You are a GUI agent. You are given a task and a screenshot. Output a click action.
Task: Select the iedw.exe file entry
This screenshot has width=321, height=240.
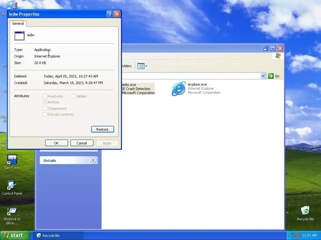(x=138, y=88)
